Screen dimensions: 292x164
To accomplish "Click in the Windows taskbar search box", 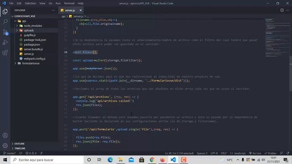I will tap(47, 160).
